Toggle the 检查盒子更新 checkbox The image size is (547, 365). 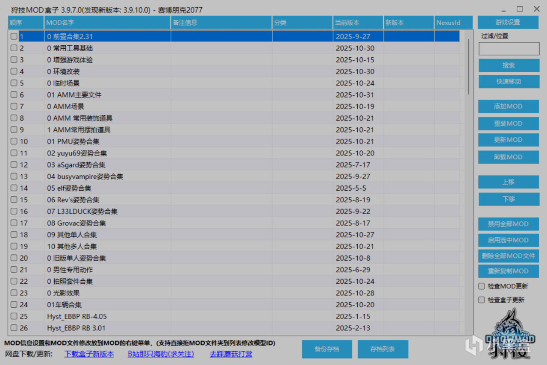[482, 300]
